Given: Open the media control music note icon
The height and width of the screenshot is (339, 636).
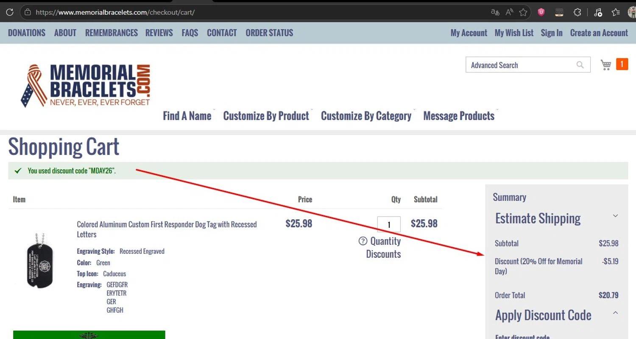Looking at the screenshot, I should pyautogui.click(x=598, y=12).
